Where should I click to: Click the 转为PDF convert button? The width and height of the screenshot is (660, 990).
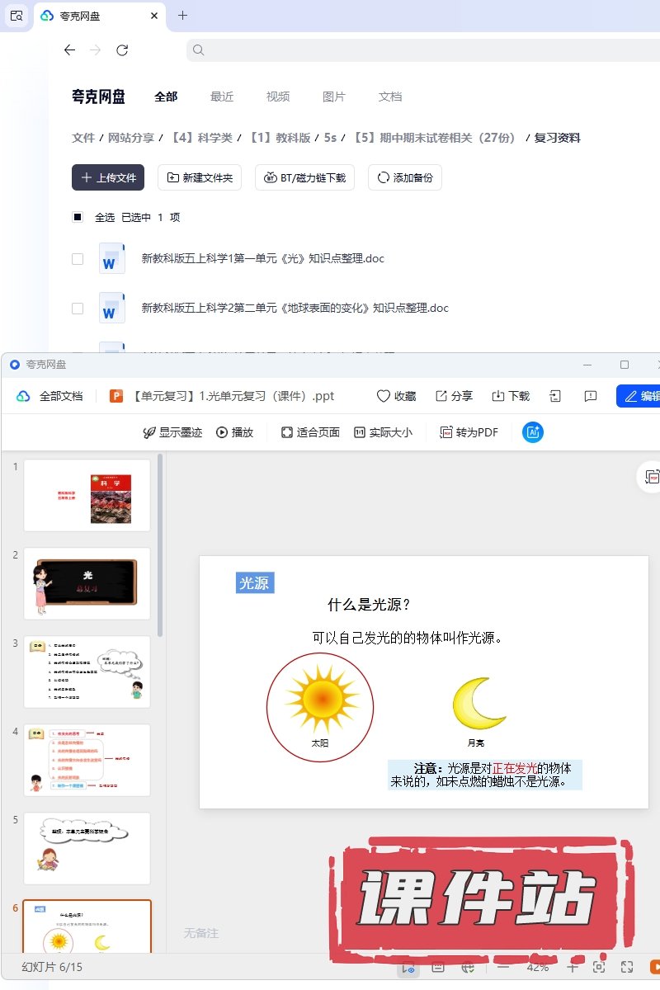tap(469, 432)
